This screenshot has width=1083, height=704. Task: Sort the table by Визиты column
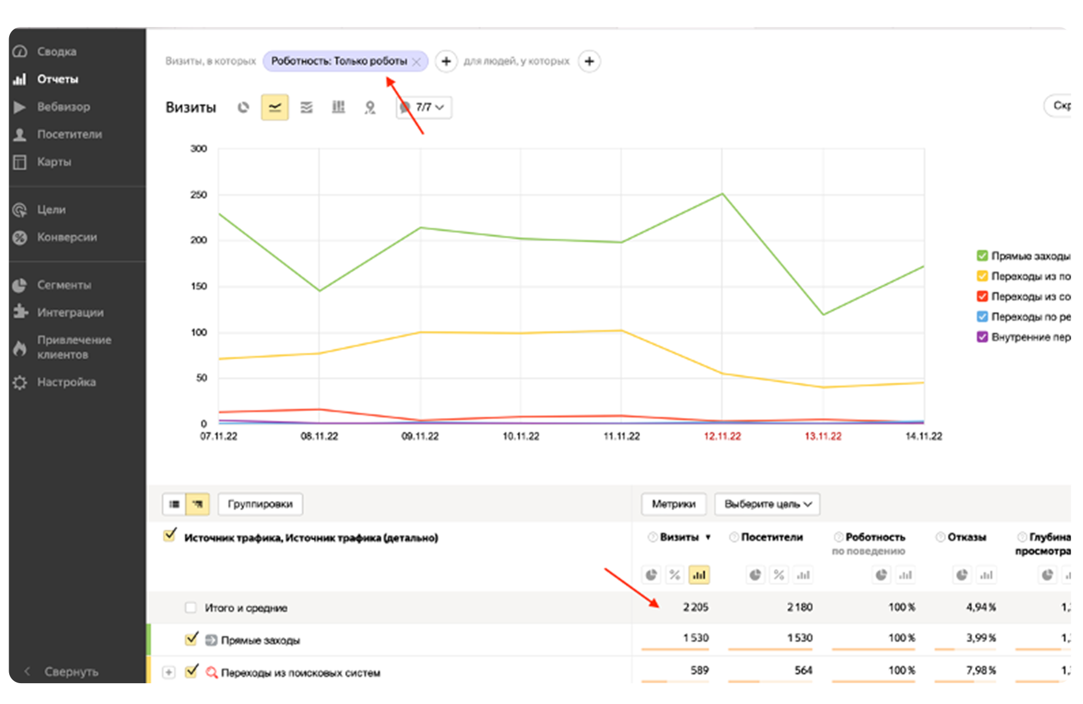[x=679, y=537]
